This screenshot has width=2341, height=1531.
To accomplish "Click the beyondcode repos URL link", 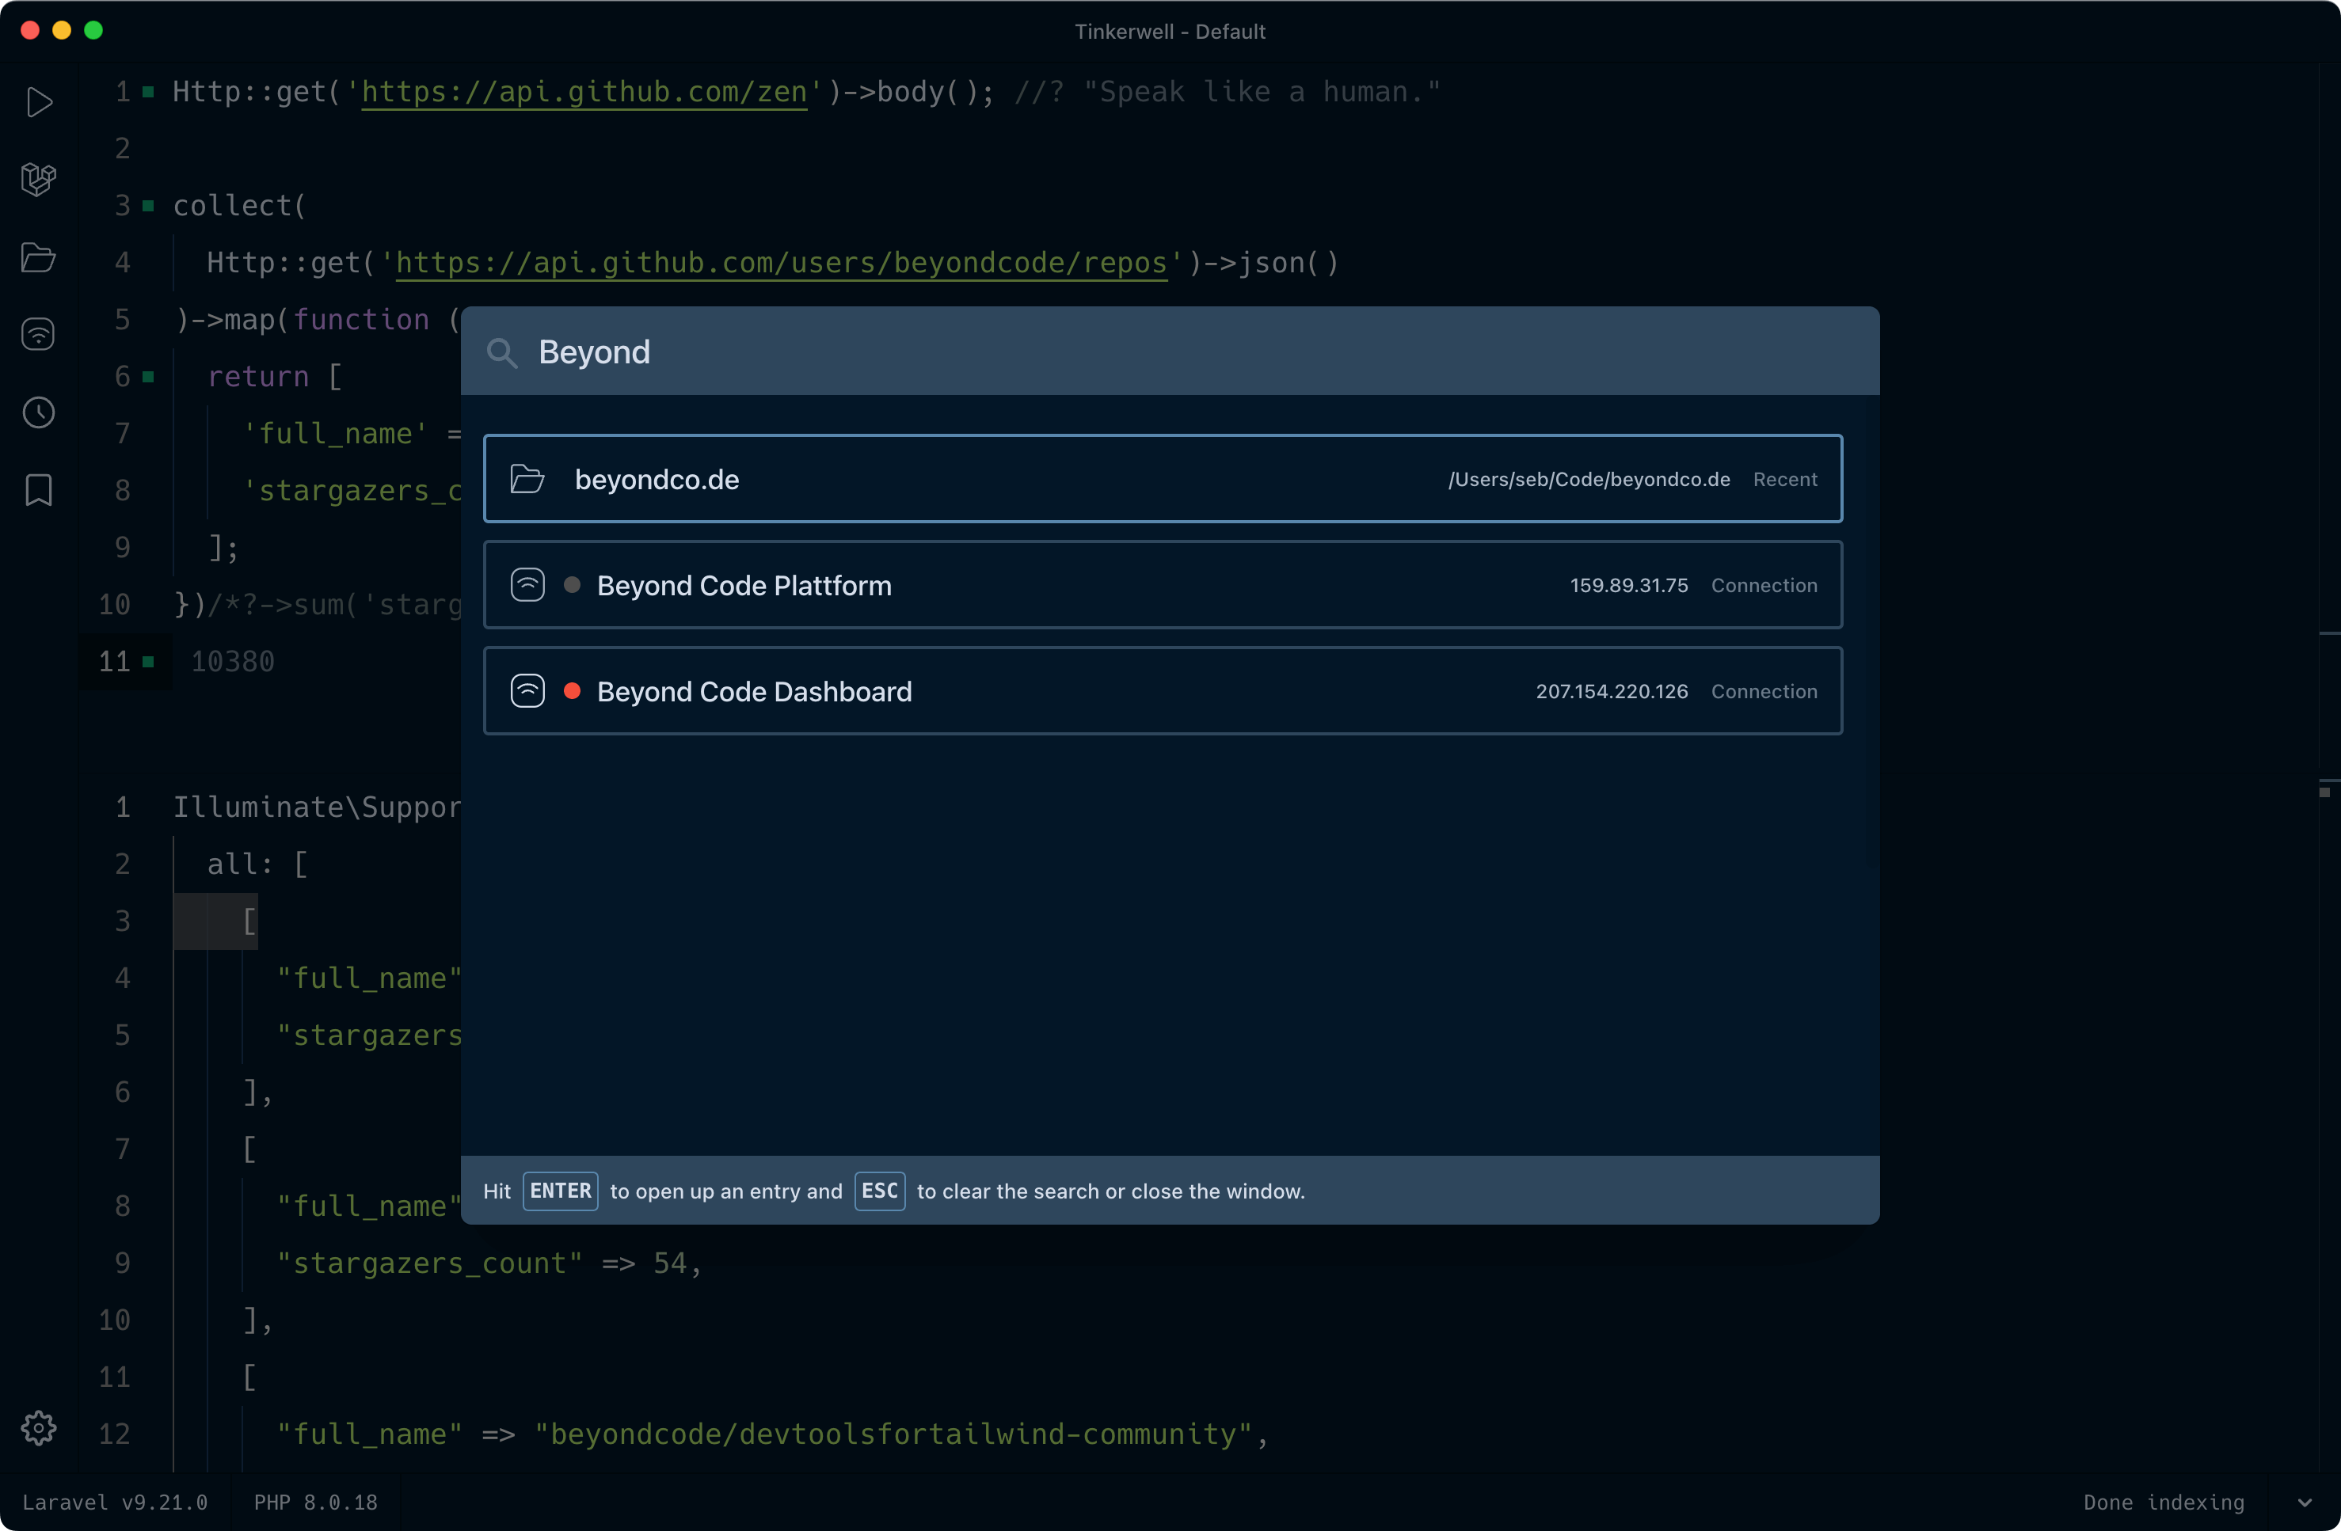I will click(781, 263).
